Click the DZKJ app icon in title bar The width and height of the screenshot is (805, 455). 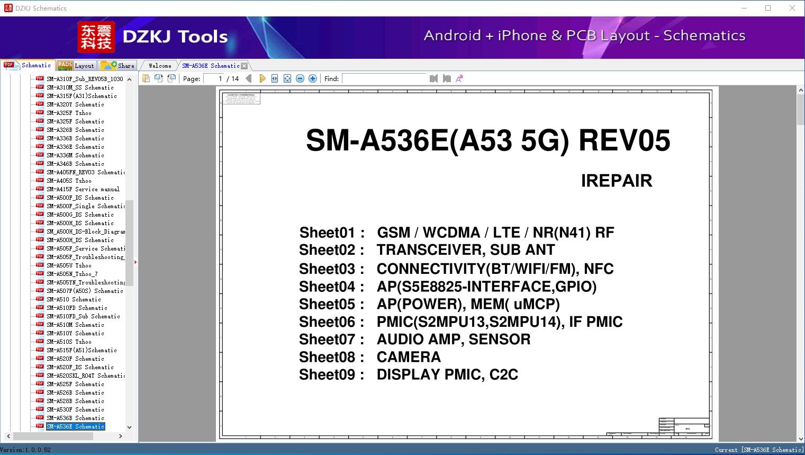[x=8, y=8]
